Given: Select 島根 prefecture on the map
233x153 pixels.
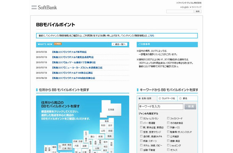Looking at the screenshot, I should click(64, 145).
